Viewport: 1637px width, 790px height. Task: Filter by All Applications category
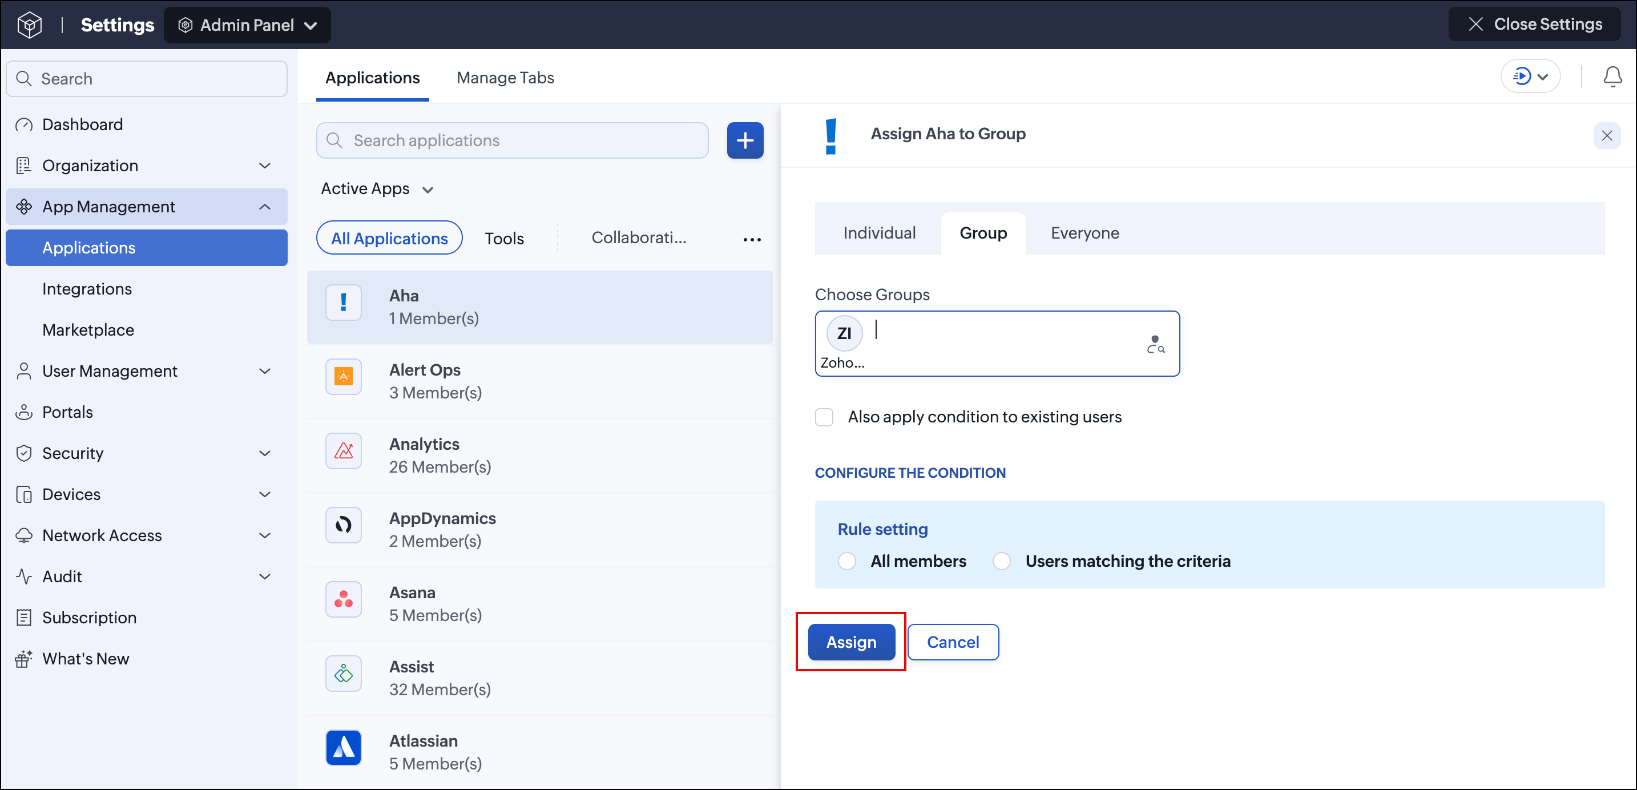[389, 239]
